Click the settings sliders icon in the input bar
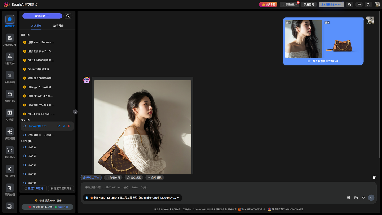 pos(349,198)
